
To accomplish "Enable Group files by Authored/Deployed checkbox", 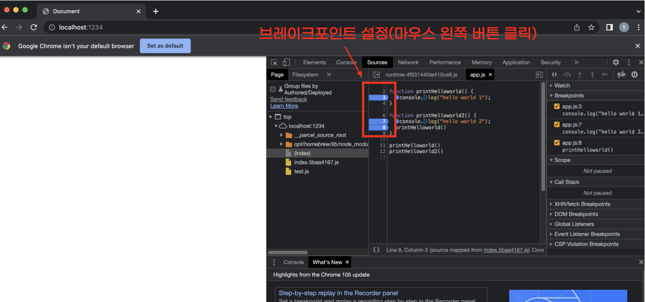I will pos(273,89).
